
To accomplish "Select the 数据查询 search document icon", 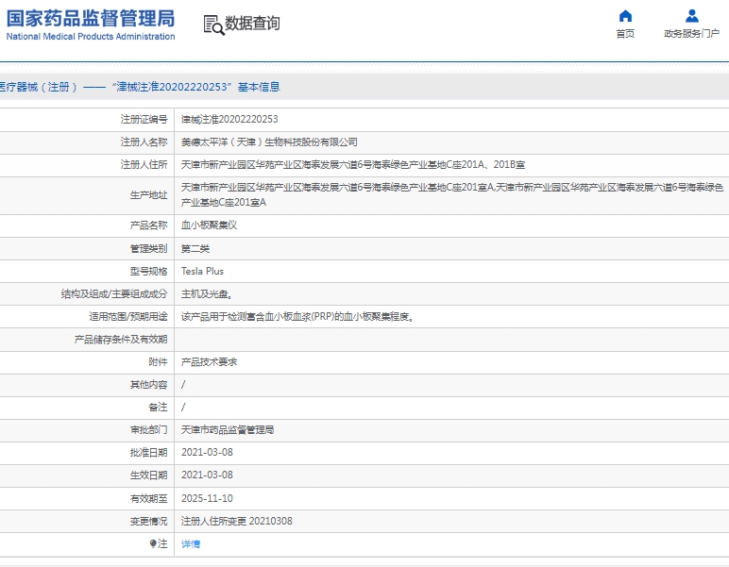I will point(213,25).
